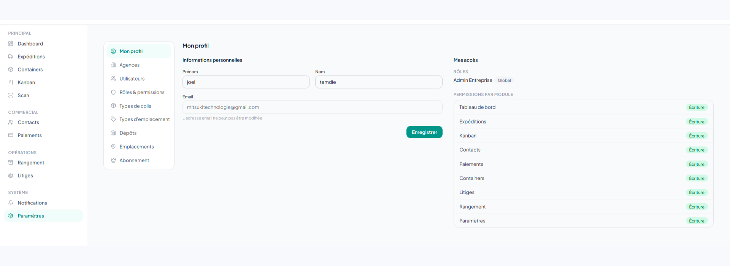Click the Enregistrer button
The width and height of the screenshot is (730, 266).
coord(424,132)
